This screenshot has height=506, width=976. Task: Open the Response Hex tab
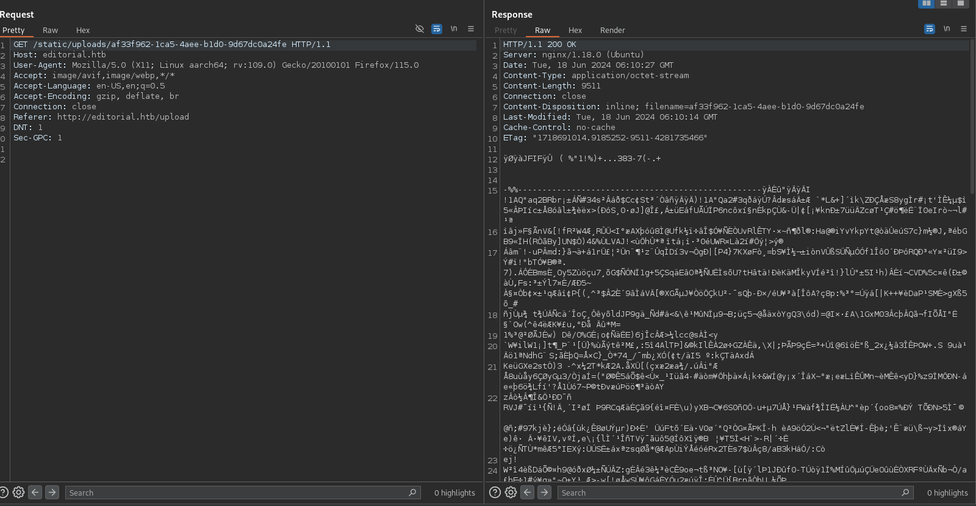tap(575, 30)
